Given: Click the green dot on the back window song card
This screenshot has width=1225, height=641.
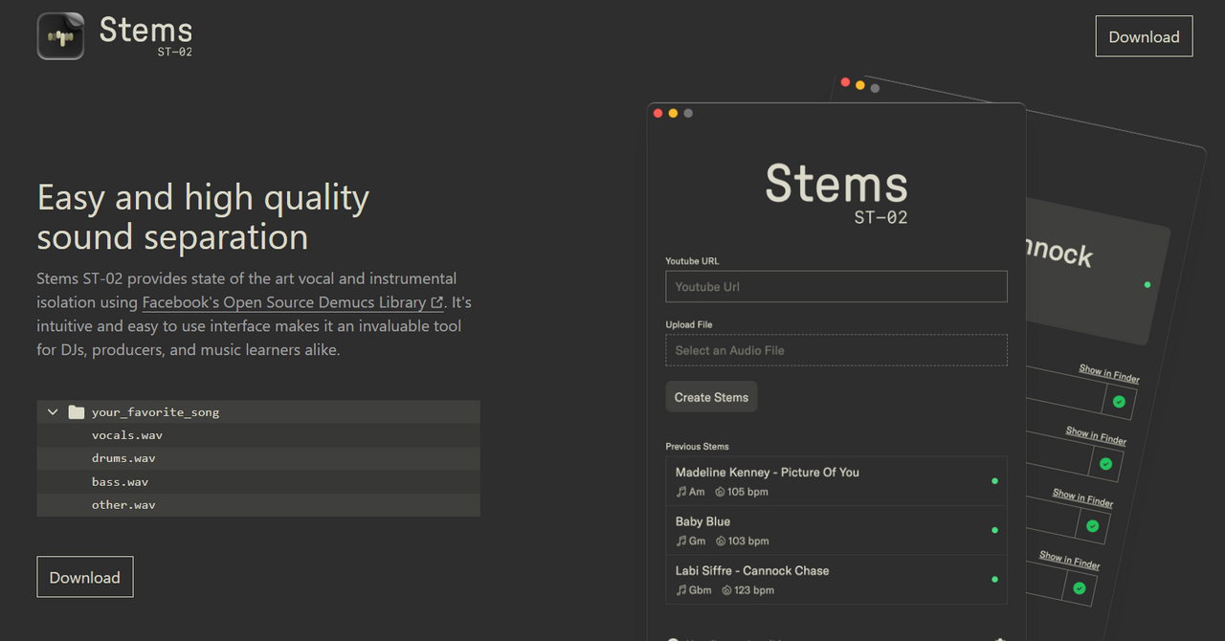Looking at the screenshot, I should pos(1147,284).
